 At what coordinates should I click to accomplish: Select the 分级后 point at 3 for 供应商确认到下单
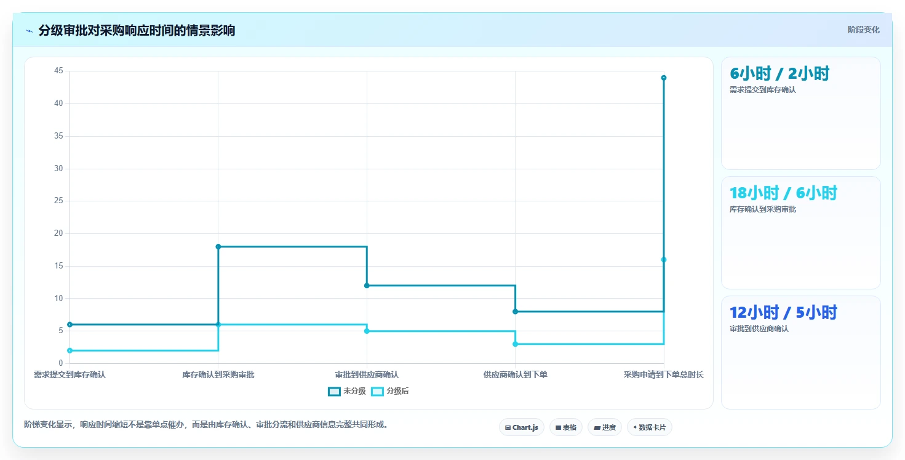coord(516,344)
